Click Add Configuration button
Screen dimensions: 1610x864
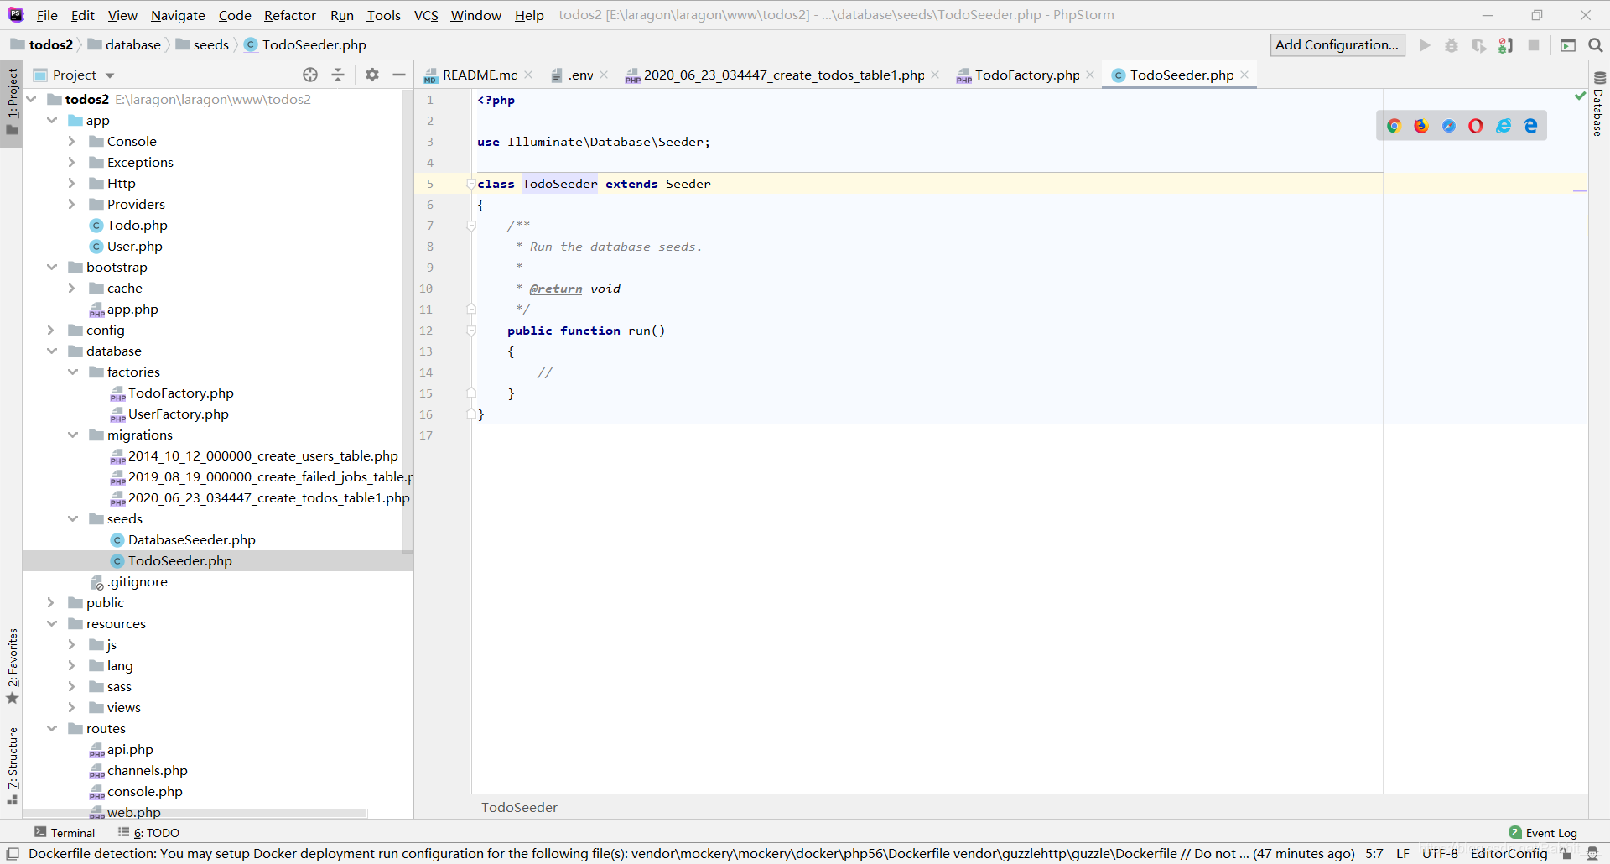tap(1337, 45)
